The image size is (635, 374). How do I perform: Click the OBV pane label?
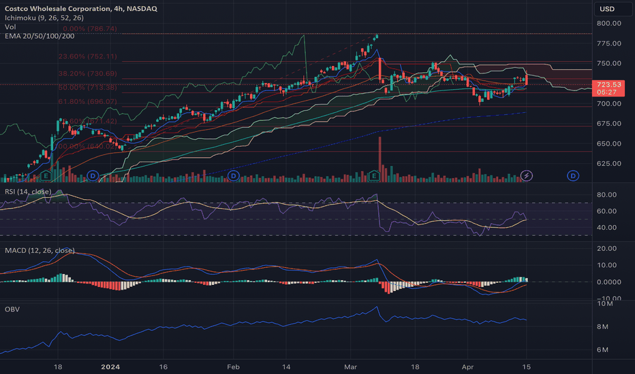point(12,309)
